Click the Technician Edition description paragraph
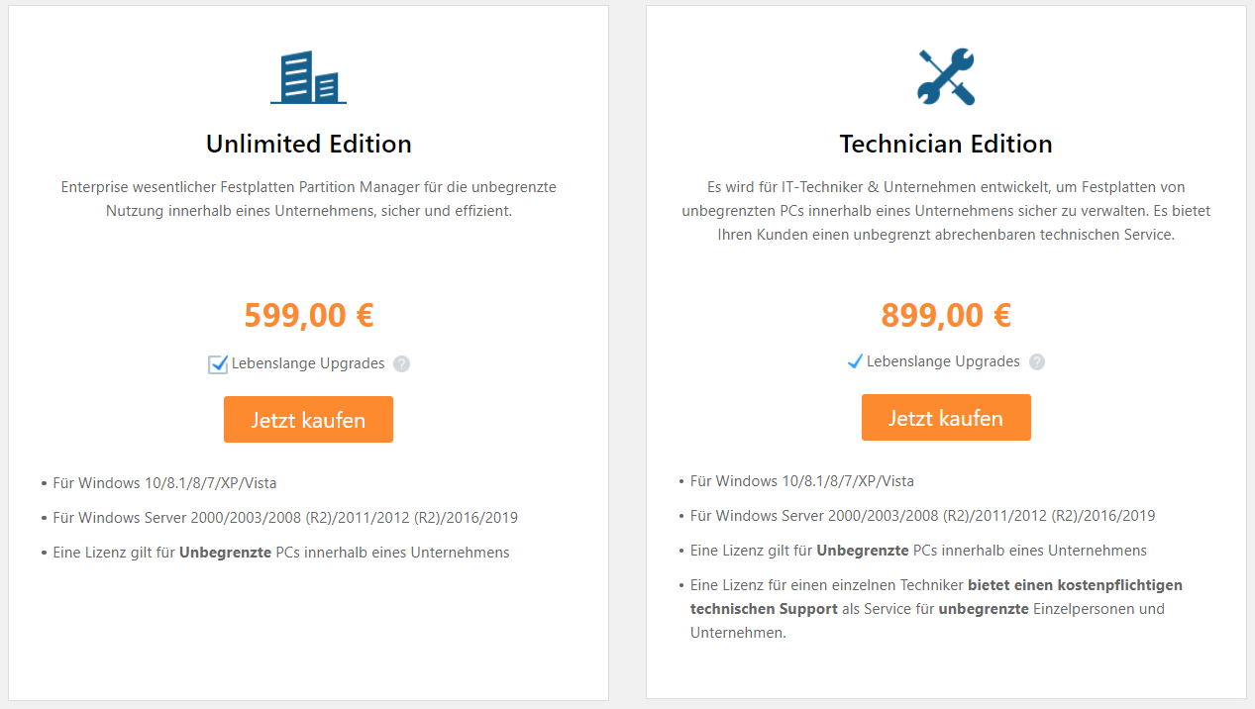 (946, 210)
